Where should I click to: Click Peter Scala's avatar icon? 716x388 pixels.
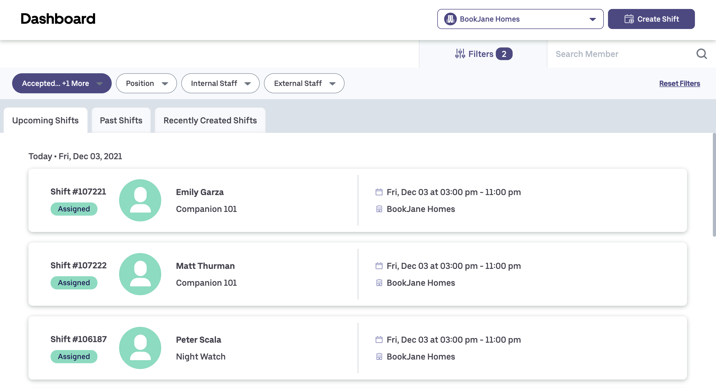pos(140,348)
